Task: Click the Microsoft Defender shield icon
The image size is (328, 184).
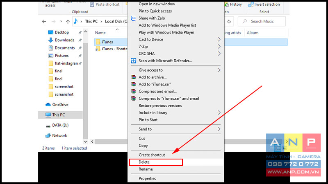Action: 134,61
